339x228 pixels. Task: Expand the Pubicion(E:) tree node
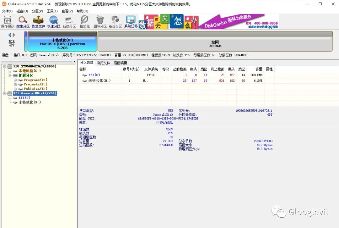(x=15, y=89)
